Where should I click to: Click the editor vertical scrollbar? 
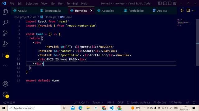(x=197, y=43)
